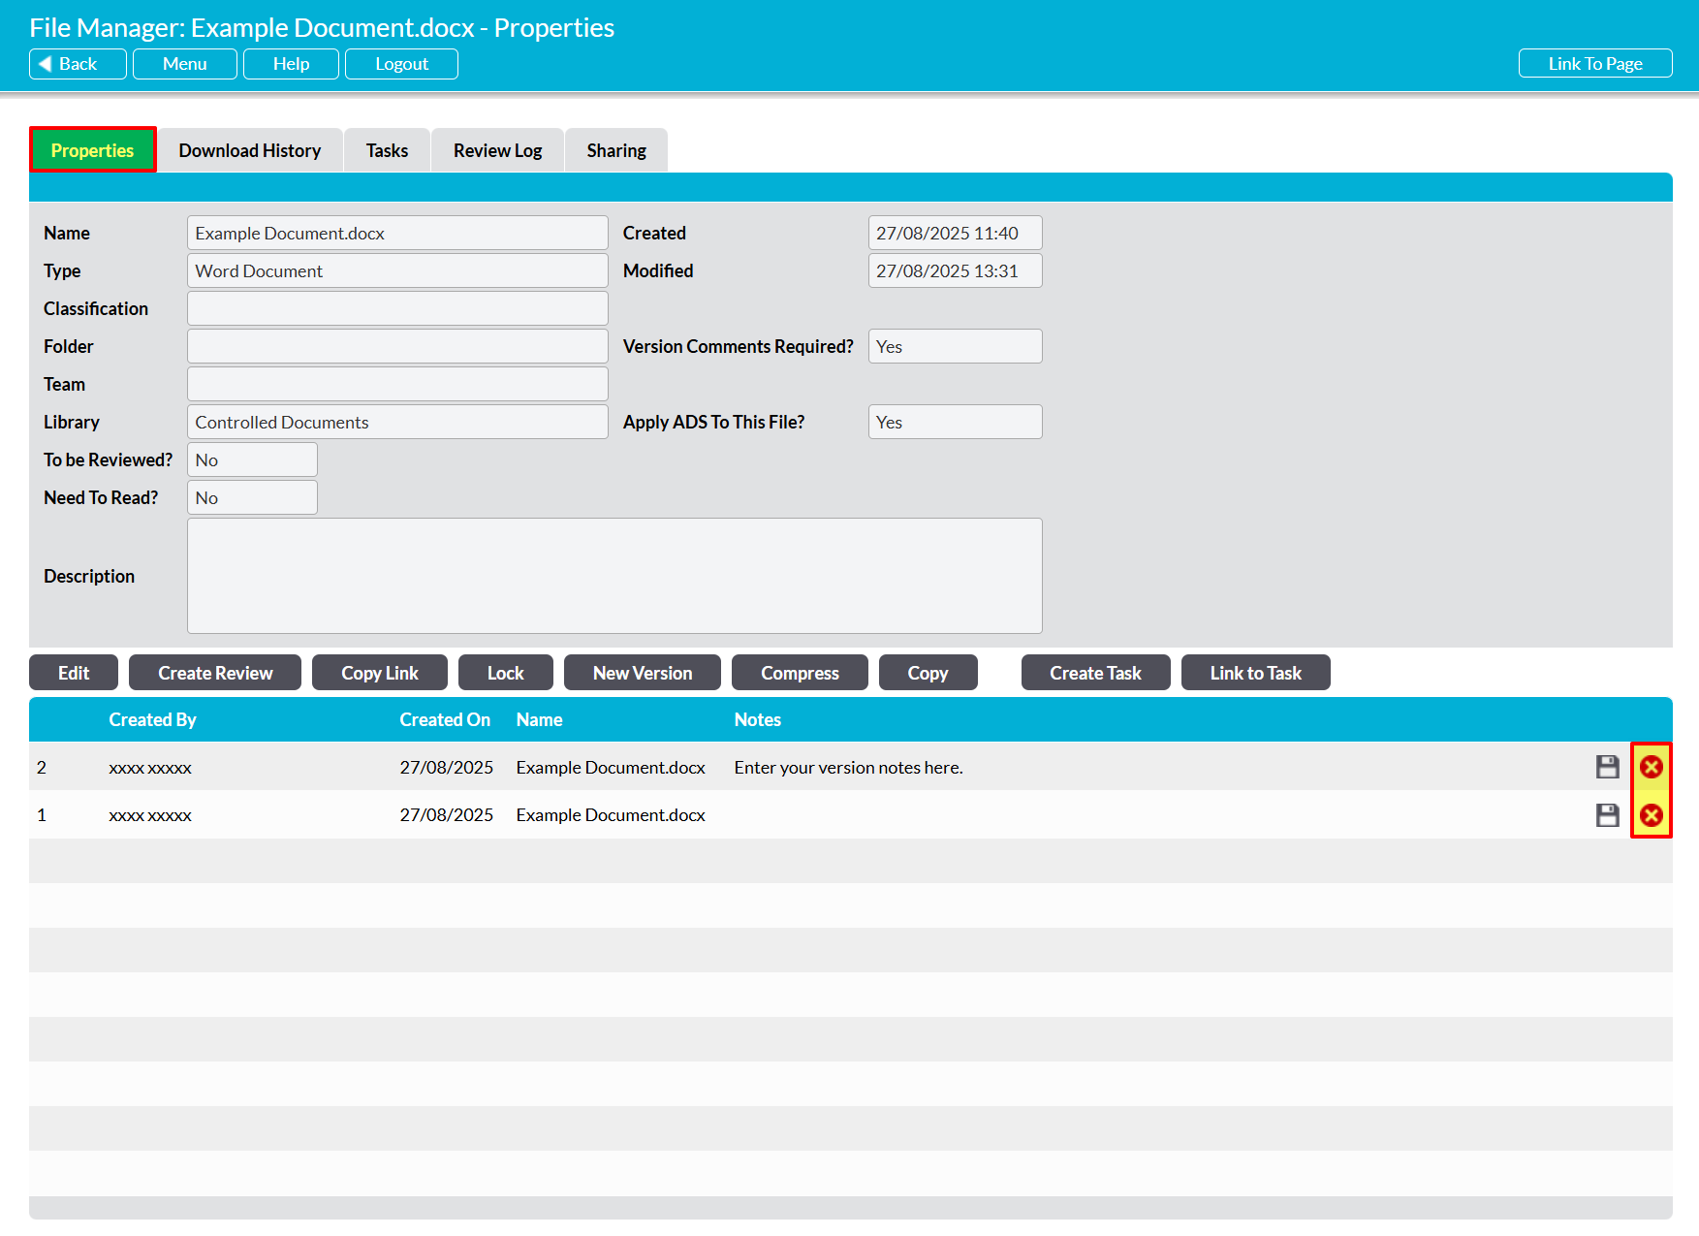Switch to the Tasks tab
The width and height of the screenshot is (1699, 1236).
(387, 150)
